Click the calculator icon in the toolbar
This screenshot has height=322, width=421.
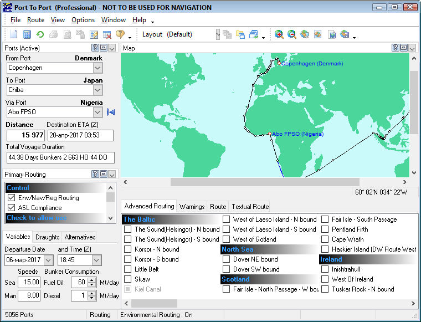point(27,34)
